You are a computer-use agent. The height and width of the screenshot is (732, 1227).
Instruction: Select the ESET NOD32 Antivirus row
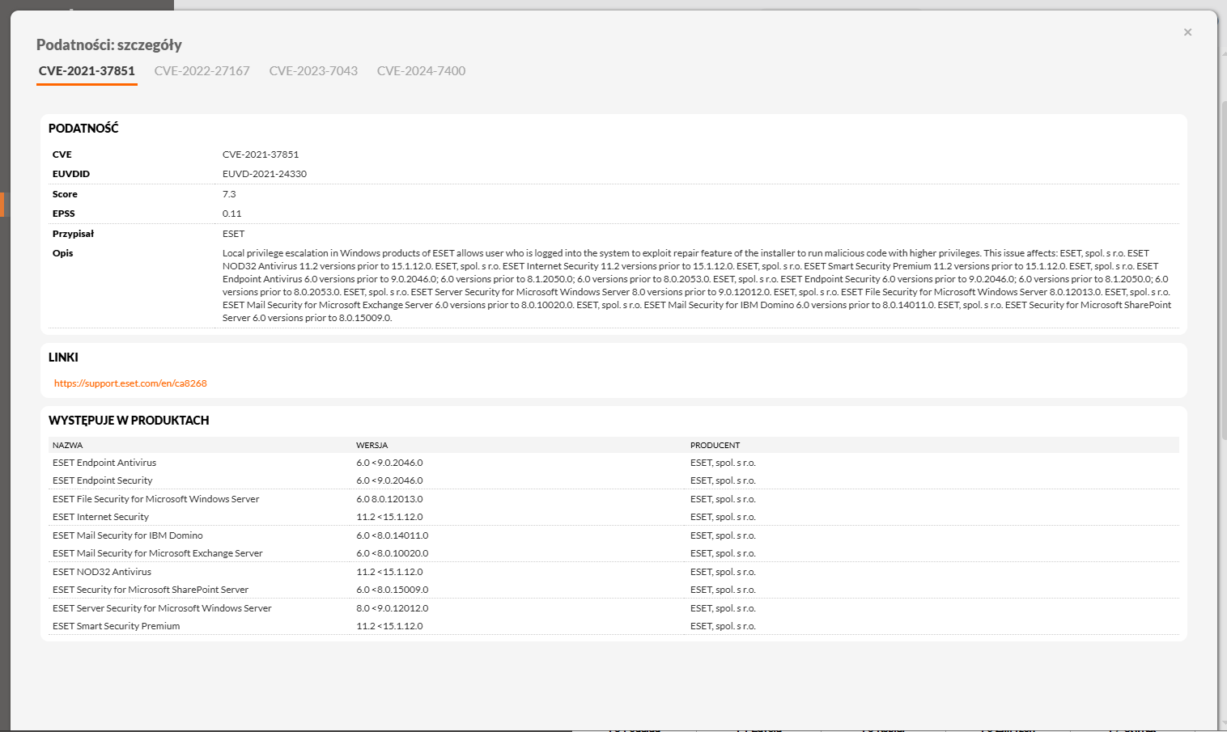[613, 572]
